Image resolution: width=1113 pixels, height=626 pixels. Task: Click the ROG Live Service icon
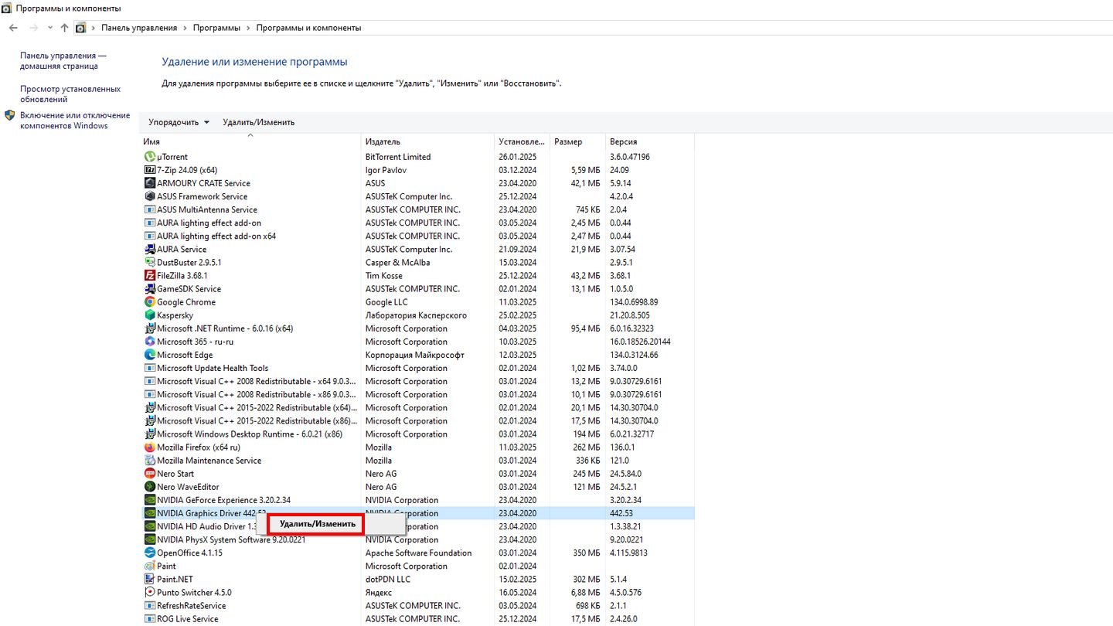150,619
